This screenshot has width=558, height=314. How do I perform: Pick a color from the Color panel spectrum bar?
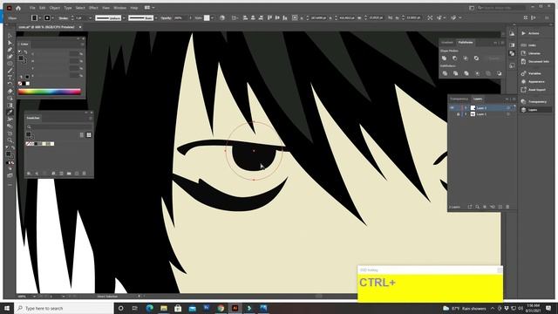point(50,92)
